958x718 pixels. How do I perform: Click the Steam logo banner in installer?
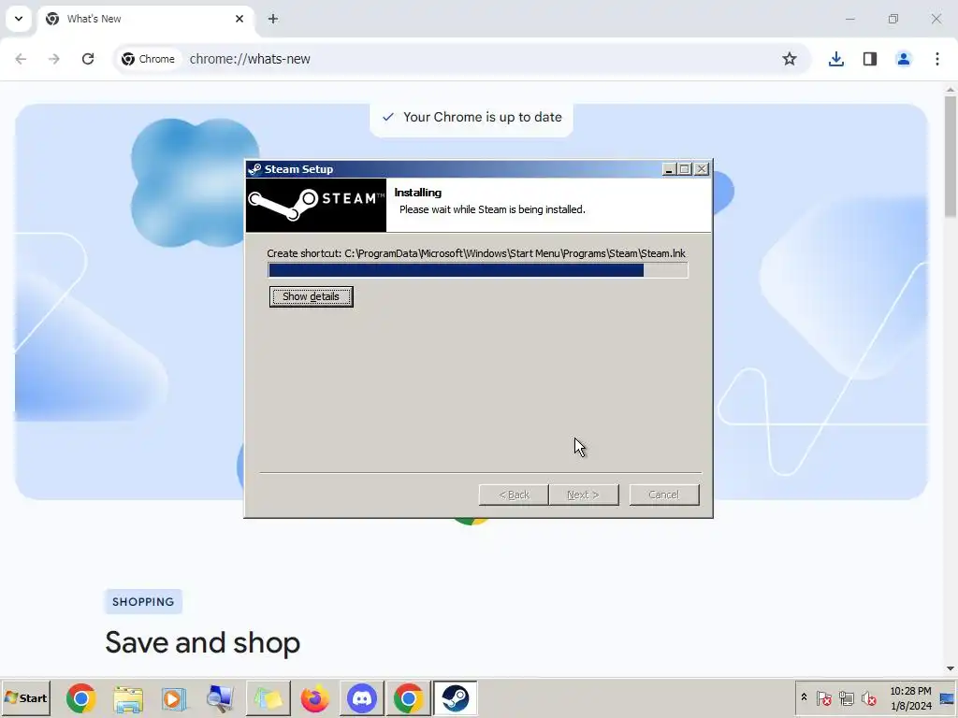point(316,205)
